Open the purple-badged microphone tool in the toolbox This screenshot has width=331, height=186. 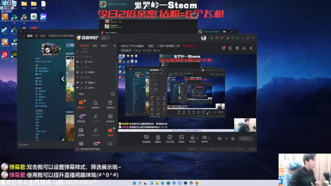[x=81, y=118]
